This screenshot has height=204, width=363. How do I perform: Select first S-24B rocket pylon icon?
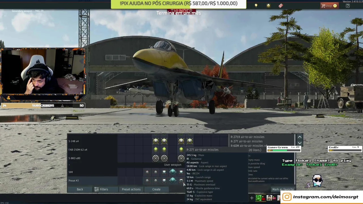pyautogui.click(x=156, y=141)
